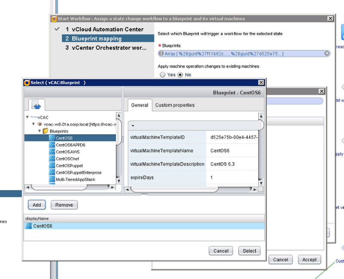
Task: Click the Select button to confirm blueprint
Action: point(249,251)
